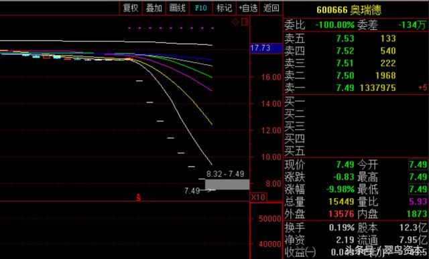
Task: Click the red diamond icon above chart
Action: (235, 22)
